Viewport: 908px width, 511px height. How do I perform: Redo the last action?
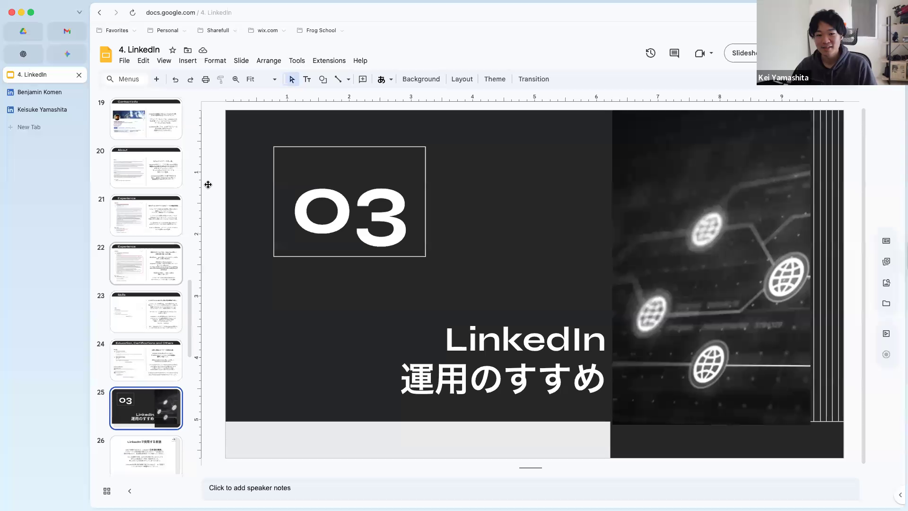coord(191,79)
